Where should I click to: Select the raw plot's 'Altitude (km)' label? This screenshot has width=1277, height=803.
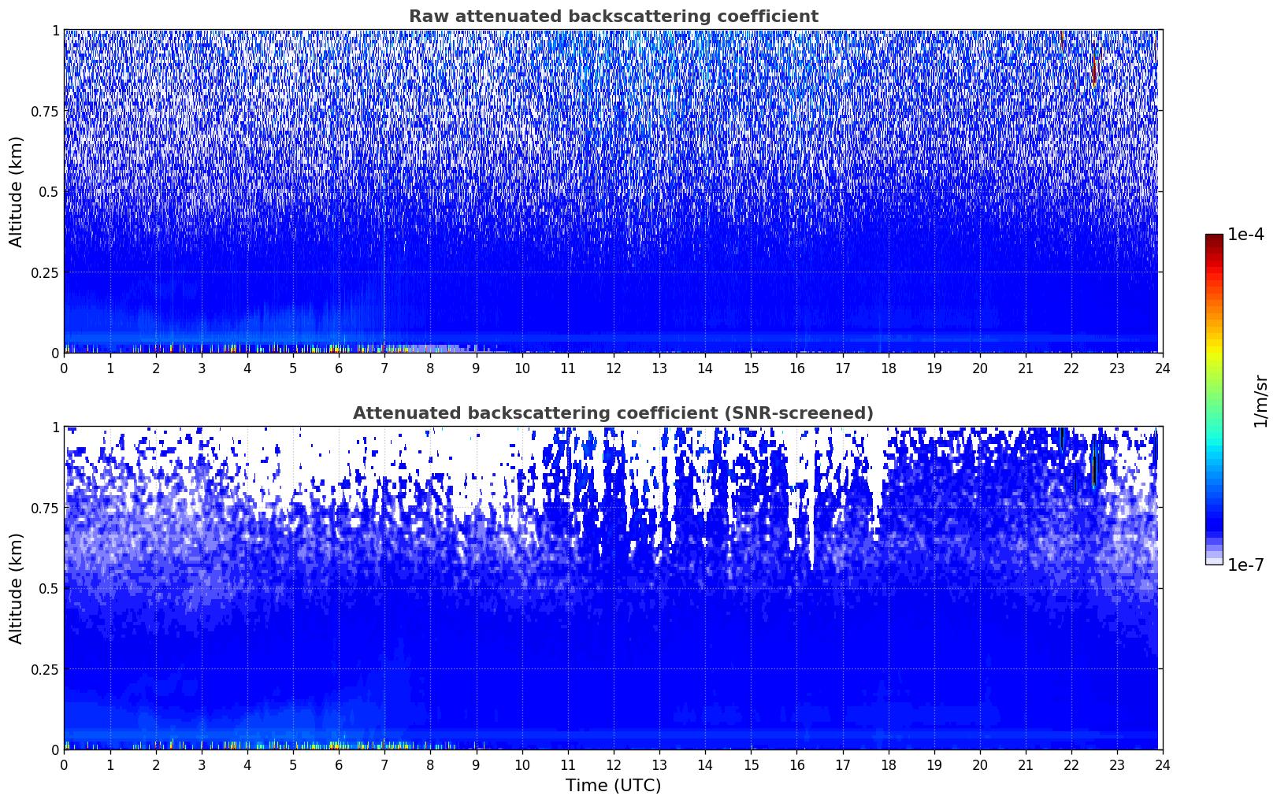(17, 191)
